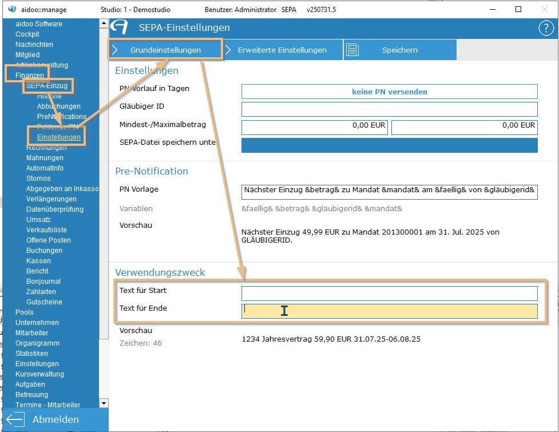
Task: Log out with the Abmelden button
Action: pos(55,419)
